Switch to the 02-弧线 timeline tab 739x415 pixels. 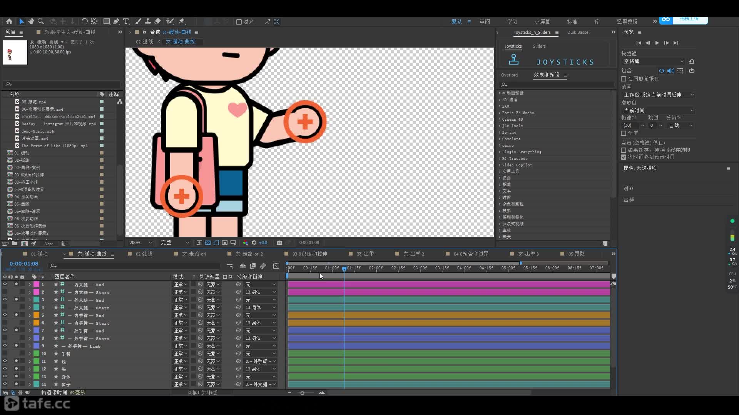(144, 254)
